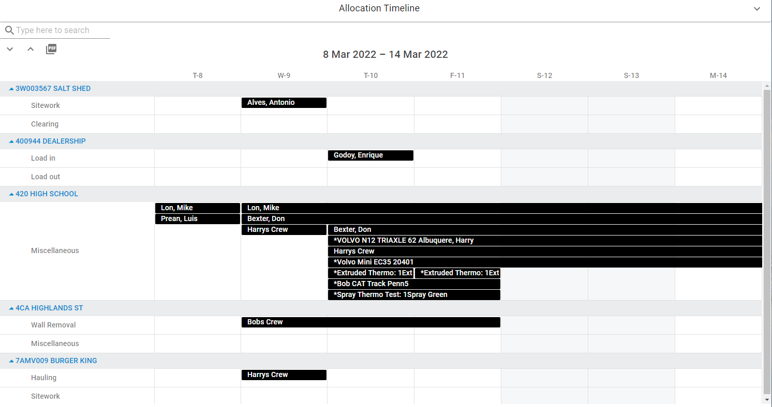
Task: Click the Wall Removal task row label
Action: click(x=53, y=325)
